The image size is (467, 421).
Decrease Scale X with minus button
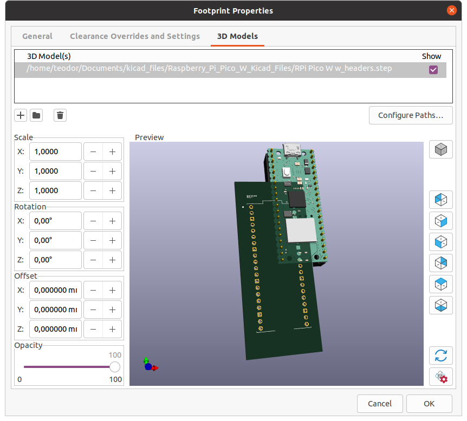(93, 152)
